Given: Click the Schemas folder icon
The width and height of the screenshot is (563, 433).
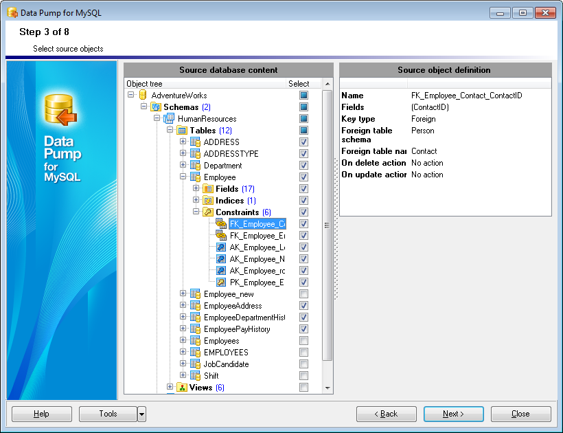Looking at the screenshot, I should (155, 107).
